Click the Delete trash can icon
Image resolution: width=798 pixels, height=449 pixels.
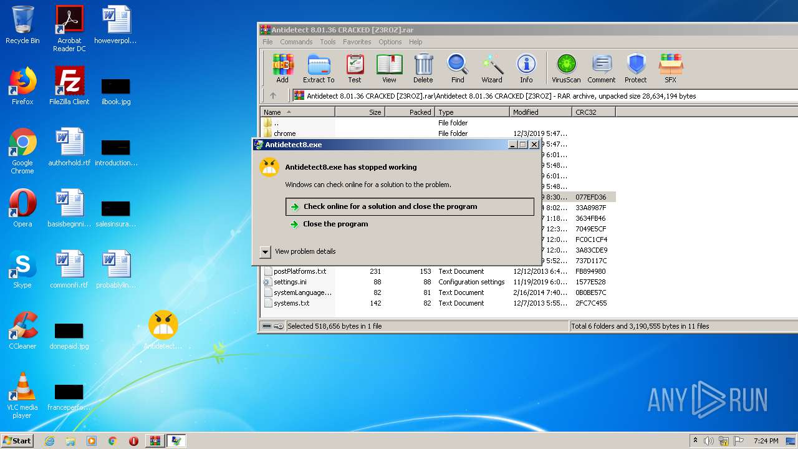(x=423, y=68)
